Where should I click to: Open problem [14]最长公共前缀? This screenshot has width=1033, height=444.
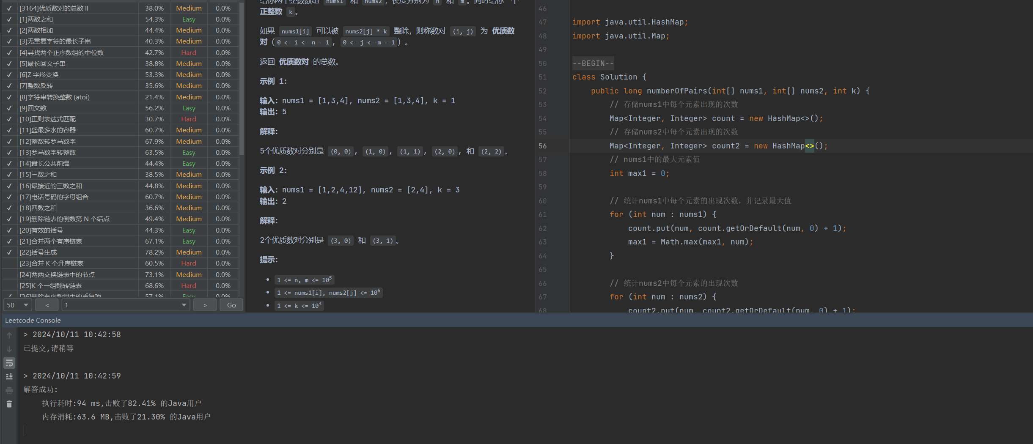44,163
